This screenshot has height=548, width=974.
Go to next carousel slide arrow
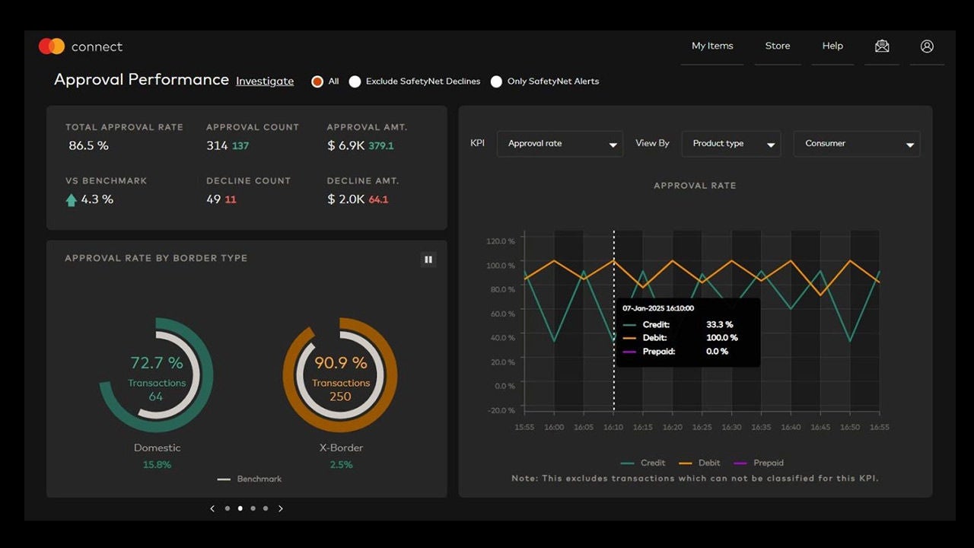(x=281, y=508)
